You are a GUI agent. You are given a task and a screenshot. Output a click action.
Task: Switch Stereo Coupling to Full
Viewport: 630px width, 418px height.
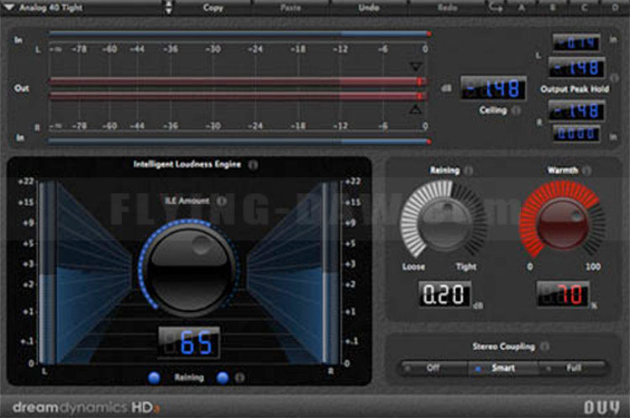click(x=573, y=368)
